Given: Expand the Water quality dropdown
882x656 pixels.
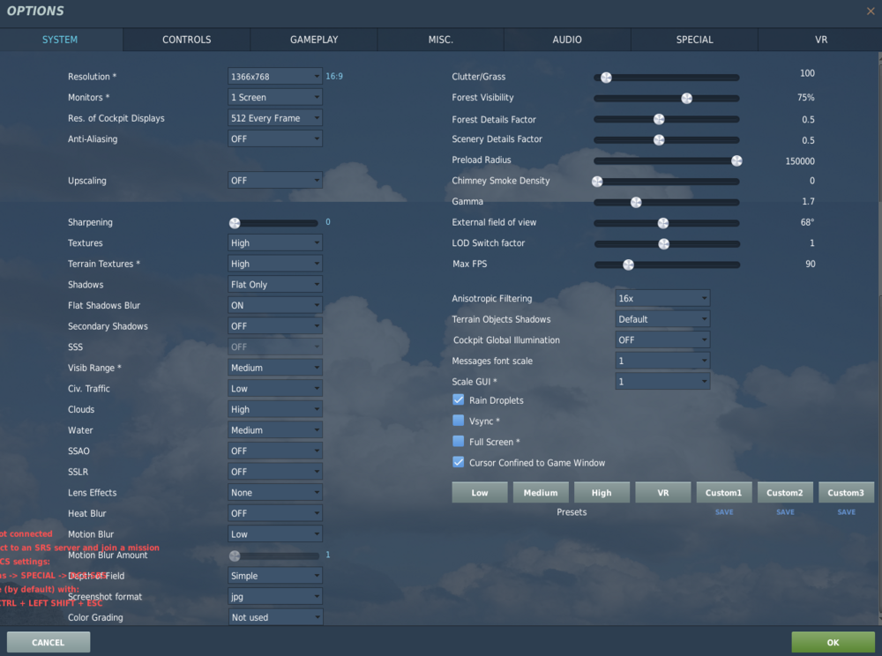Looking at the screenshot, I should 275,430.
